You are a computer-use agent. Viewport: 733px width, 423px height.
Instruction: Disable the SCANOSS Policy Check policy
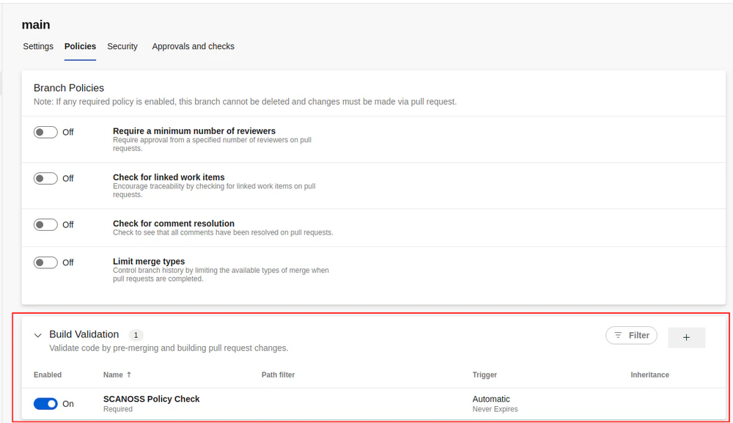(x=45, y=403)
